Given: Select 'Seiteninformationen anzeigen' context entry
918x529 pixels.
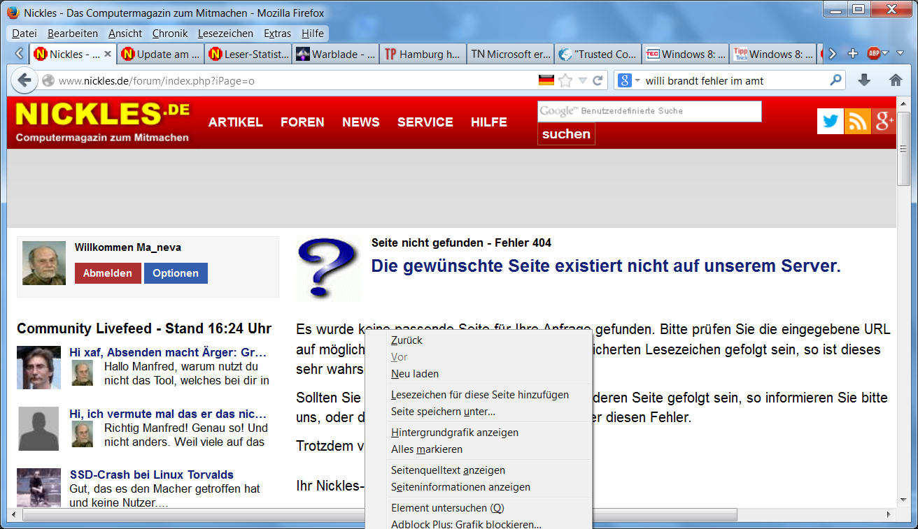Looking at the screenshot, I should 479,487.
